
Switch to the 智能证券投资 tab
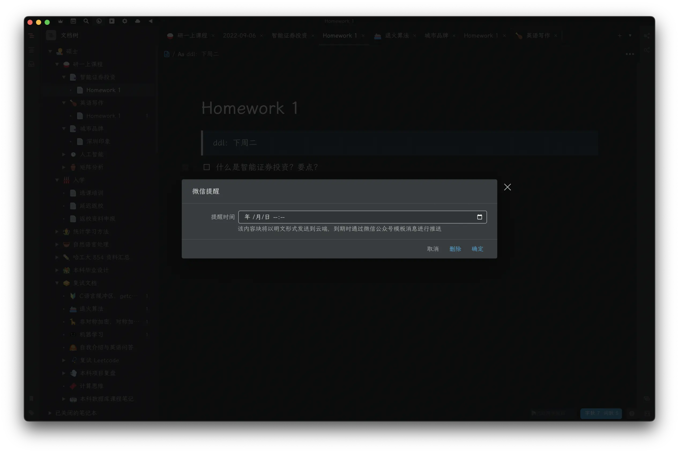point(289,36)
